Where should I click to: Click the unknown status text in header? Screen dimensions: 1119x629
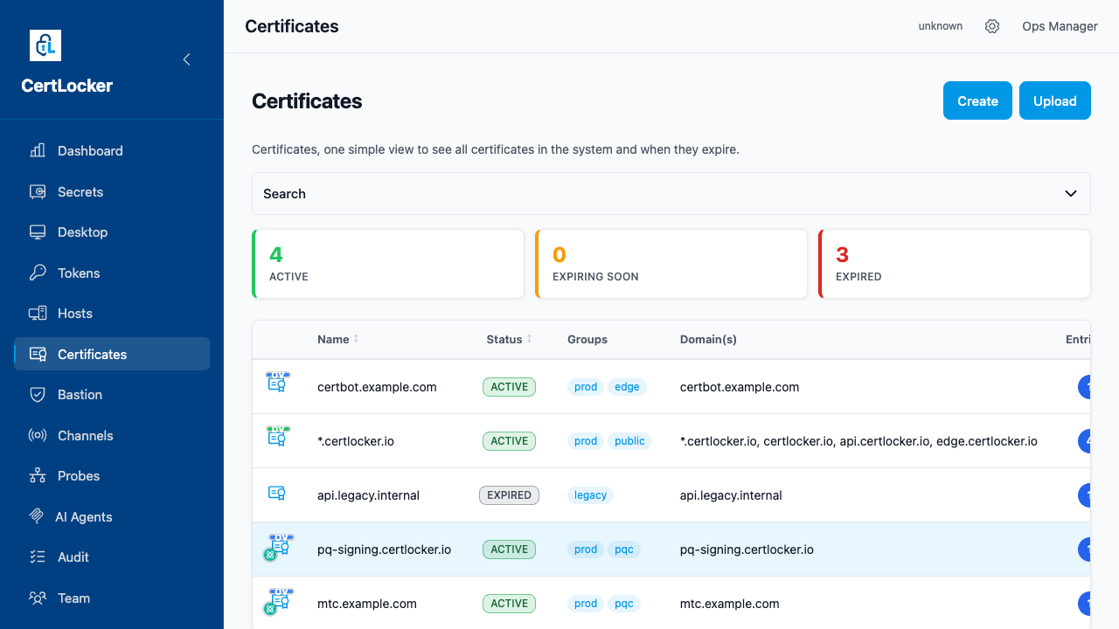click(x=941, y=26)
